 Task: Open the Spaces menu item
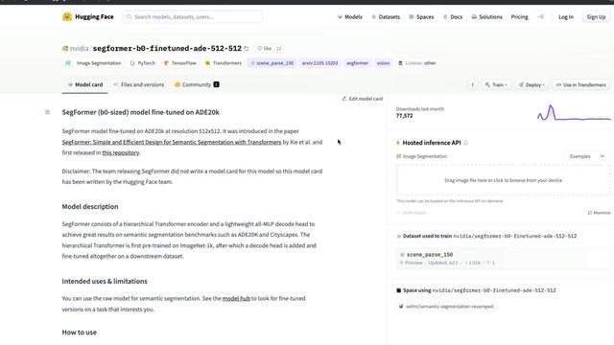click(x=421, y=17)
